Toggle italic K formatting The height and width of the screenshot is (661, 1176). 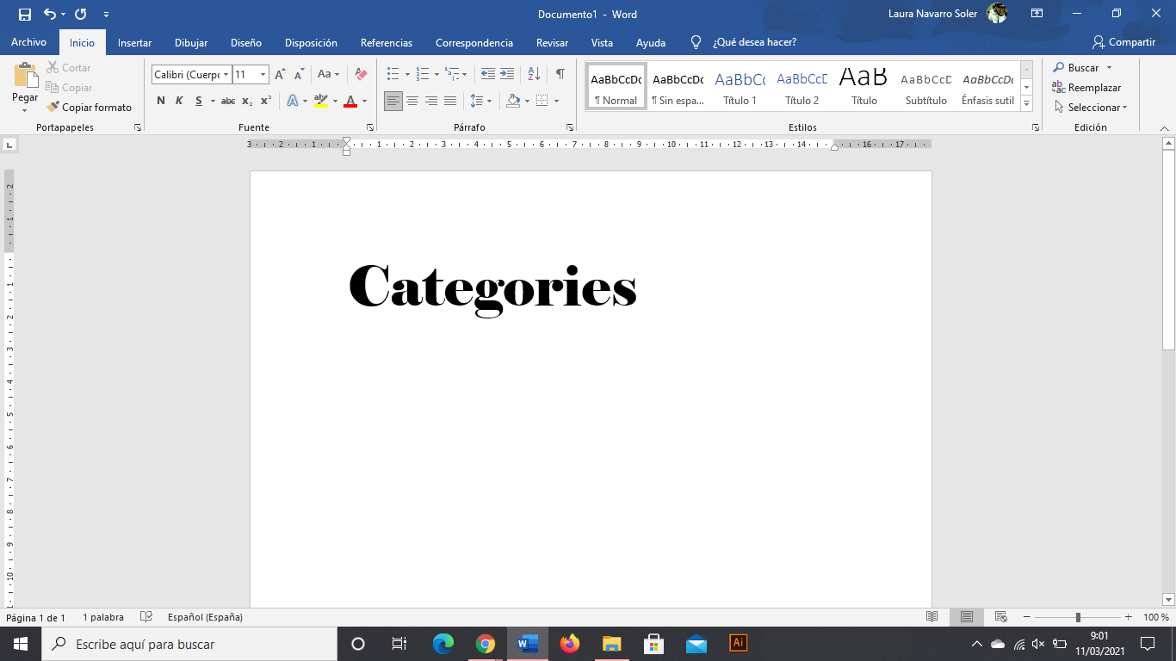(179, 101)
